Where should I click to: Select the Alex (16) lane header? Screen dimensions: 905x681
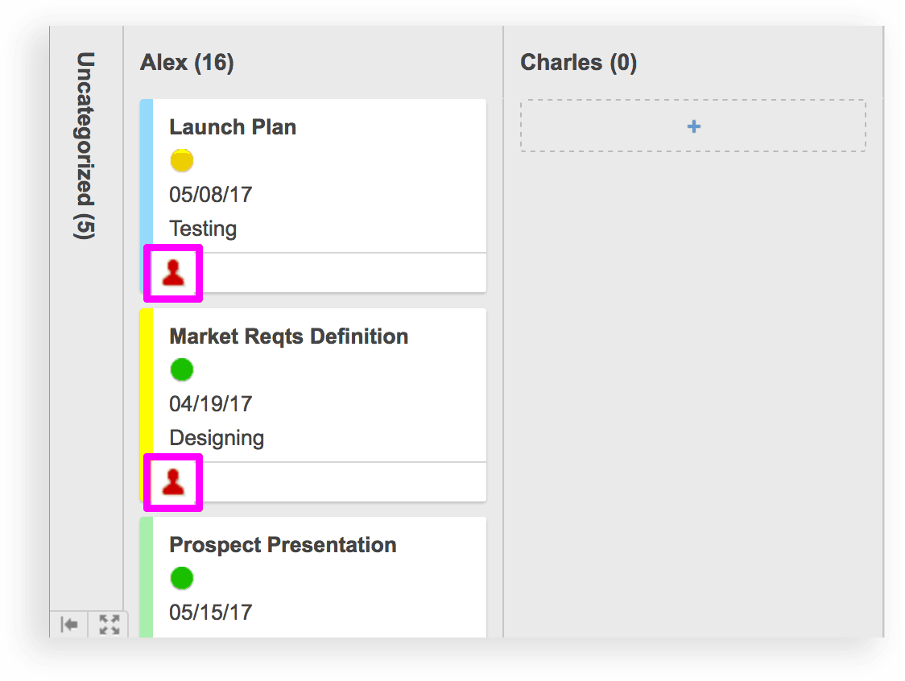187,63
